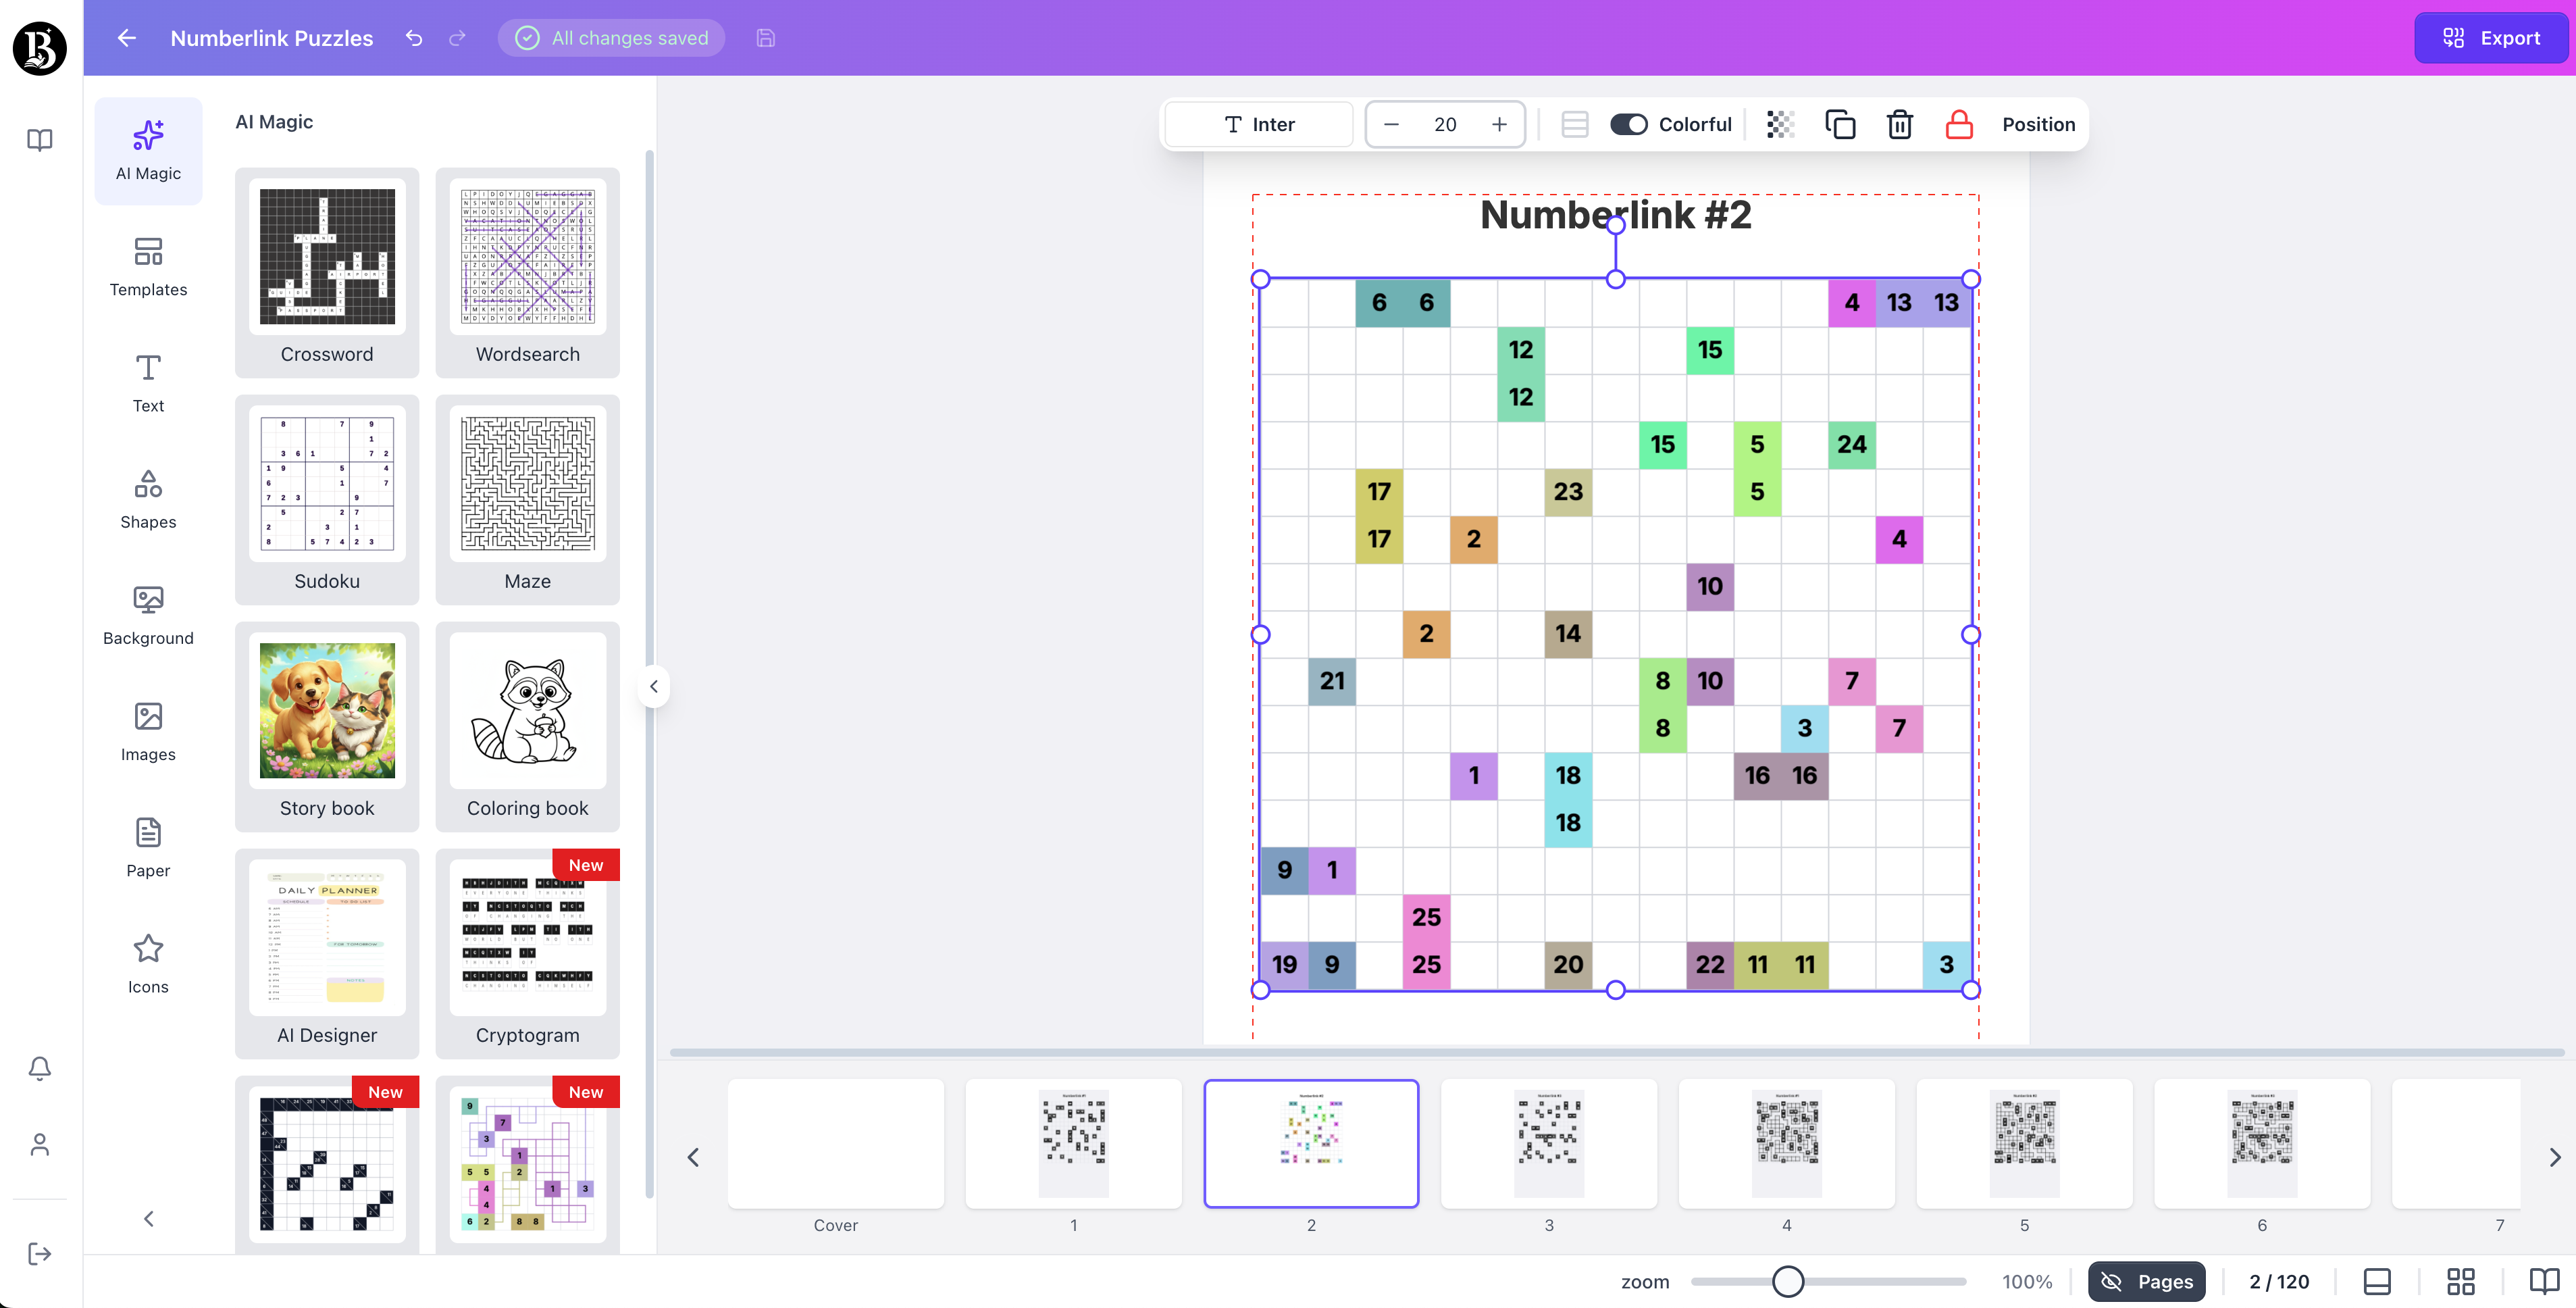Open the Images panel

(148, 729)
